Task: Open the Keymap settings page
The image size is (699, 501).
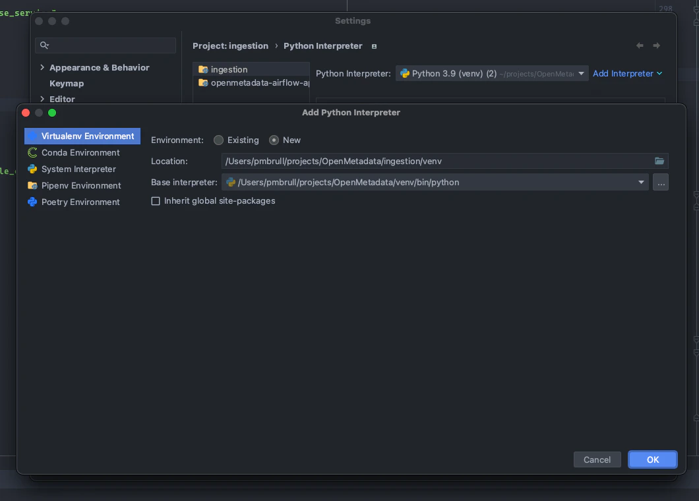Action: pyautogui.click(x=68, y=83)
